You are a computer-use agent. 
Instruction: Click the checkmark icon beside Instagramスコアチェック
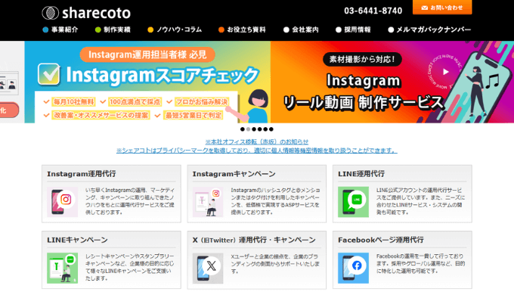49,74
